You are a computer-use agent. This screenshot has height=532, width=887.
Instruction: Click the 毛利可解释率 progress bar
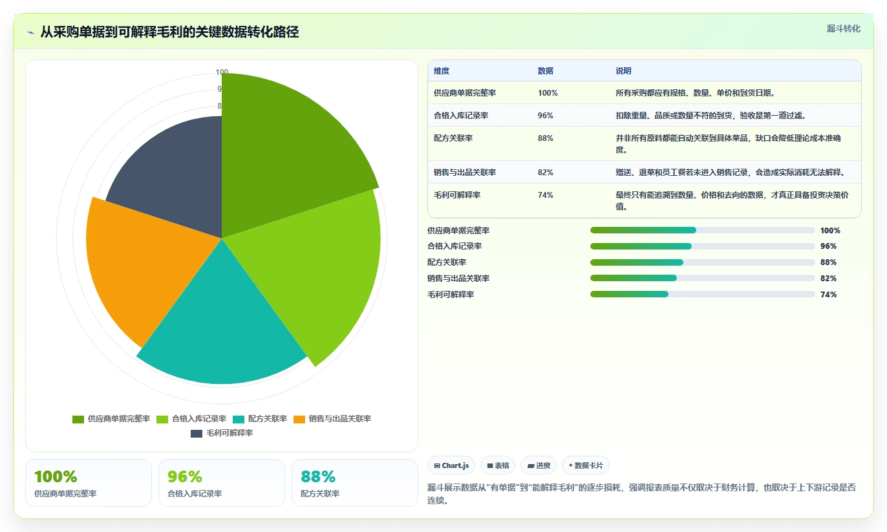coord(703,294)
